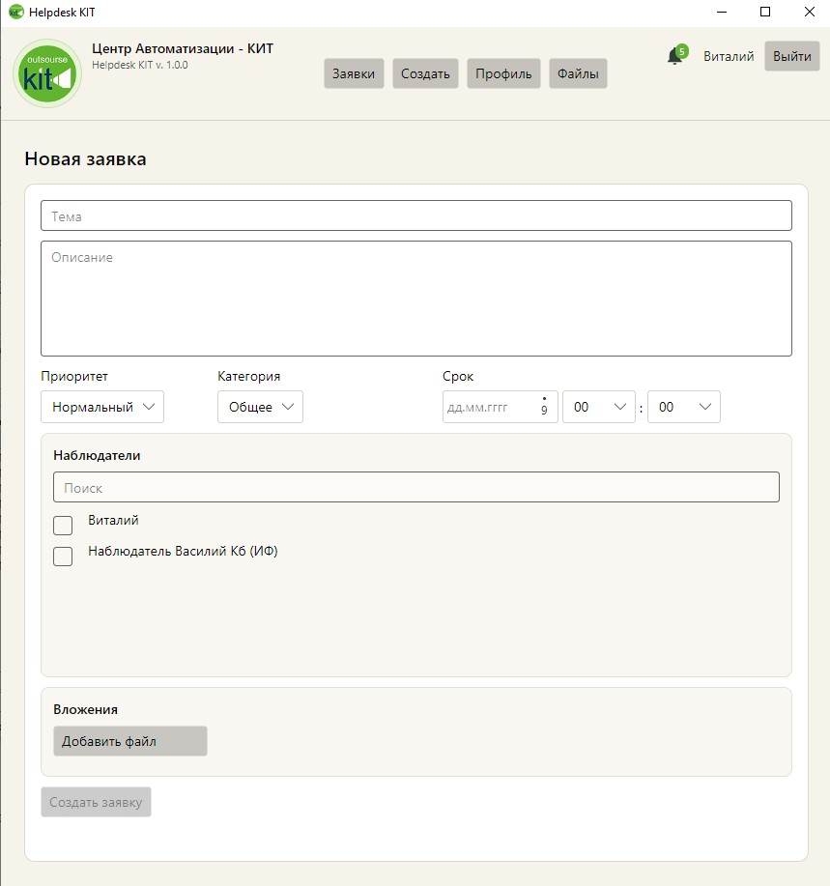Click the Добавить файл button
The image size is (830, 886).
pos(129,741)
